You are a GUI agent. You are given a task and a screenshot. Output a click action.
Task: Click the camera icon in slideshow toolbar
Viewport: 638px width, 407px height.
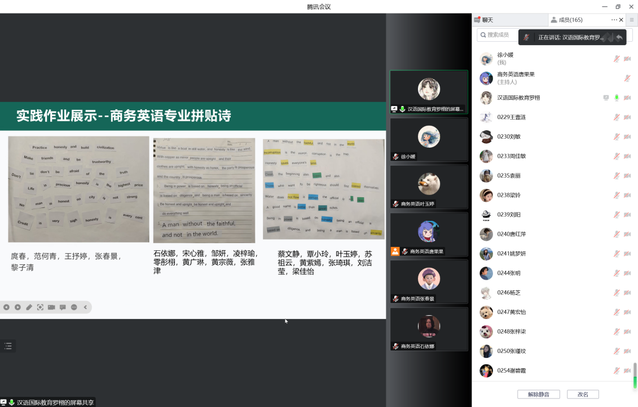[x=51, y=307]
